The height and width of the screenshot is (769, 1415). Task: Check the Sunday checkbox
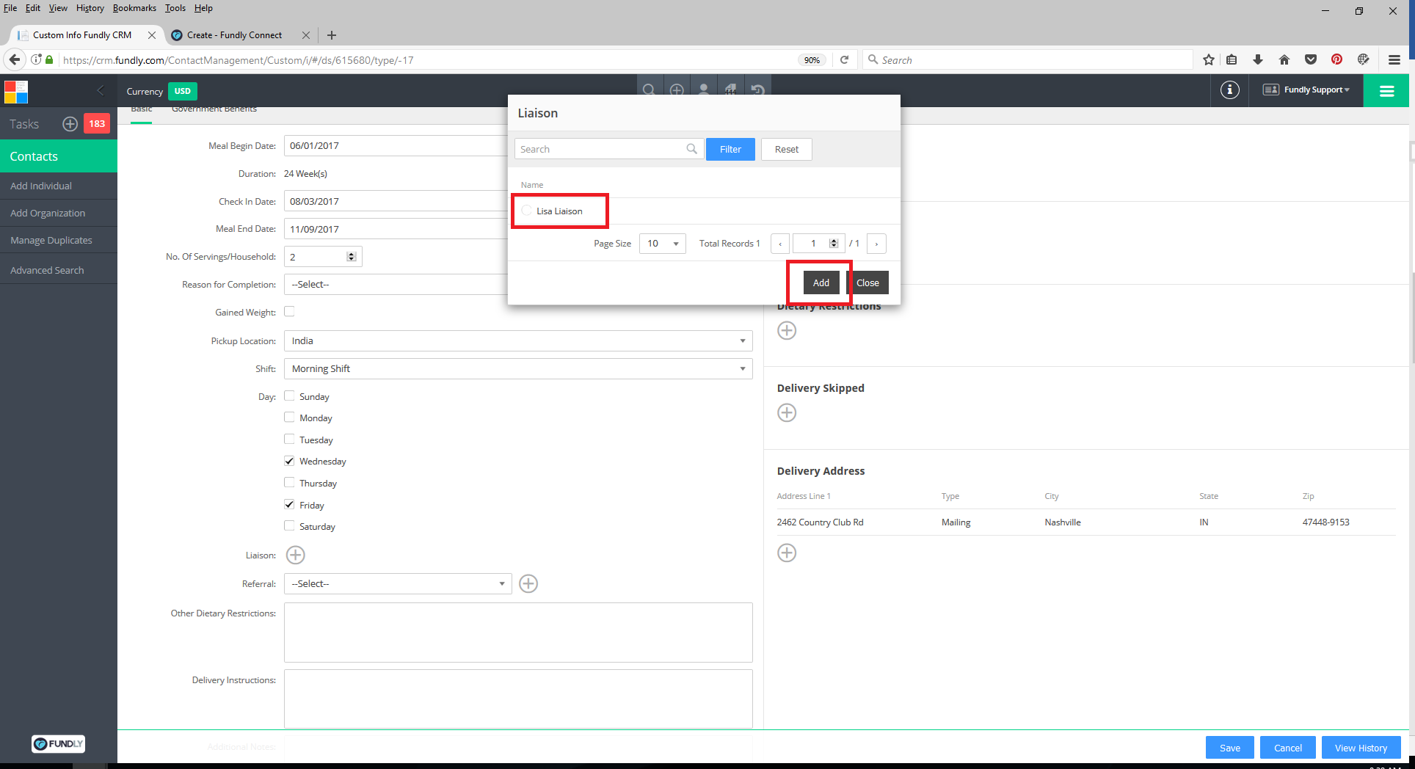289,396
